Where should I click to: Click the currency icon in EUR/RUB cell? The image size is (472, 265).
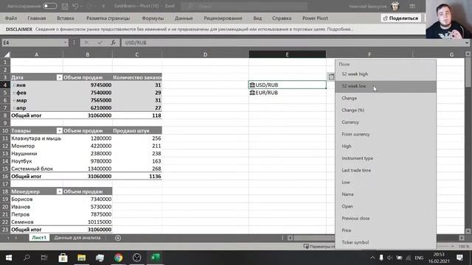[x=252, y=93]
